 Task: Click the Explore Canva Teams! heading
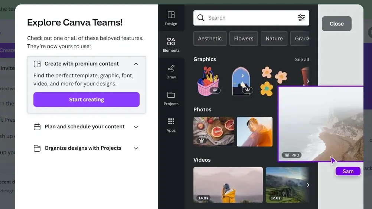click(x=75, y=23)
